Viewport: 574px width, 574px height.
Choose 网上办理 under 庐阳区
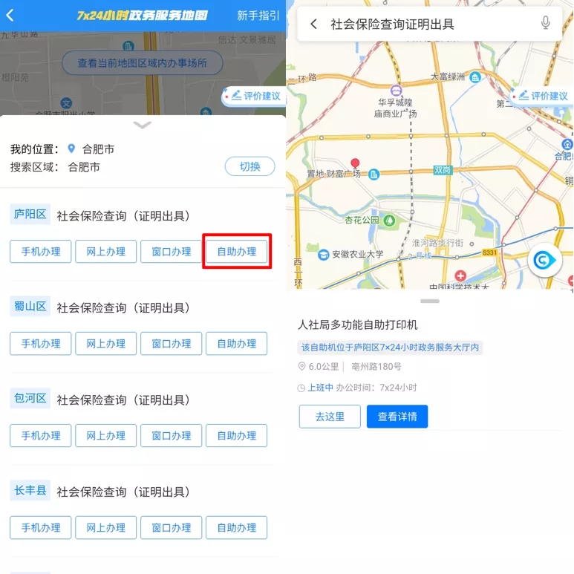pyautogui.click(x=105, y=252)
